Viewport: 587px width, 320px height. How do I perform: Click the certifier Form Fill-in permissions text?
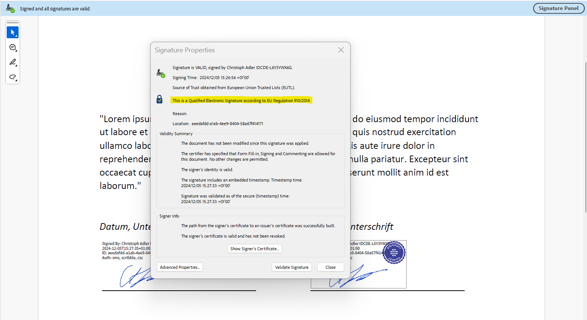point(258,156)
